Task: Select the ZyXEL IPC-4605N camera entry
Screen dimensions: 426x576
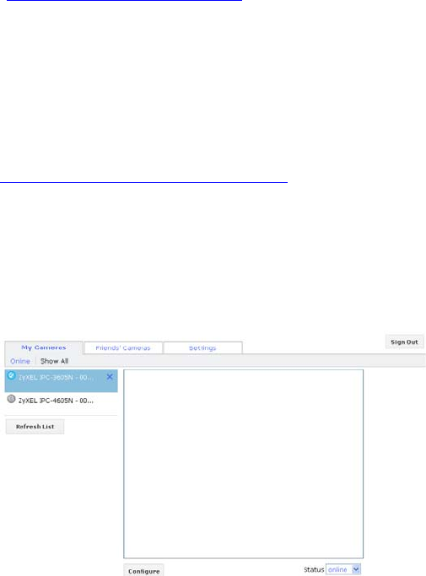Action: pos(61,401)
